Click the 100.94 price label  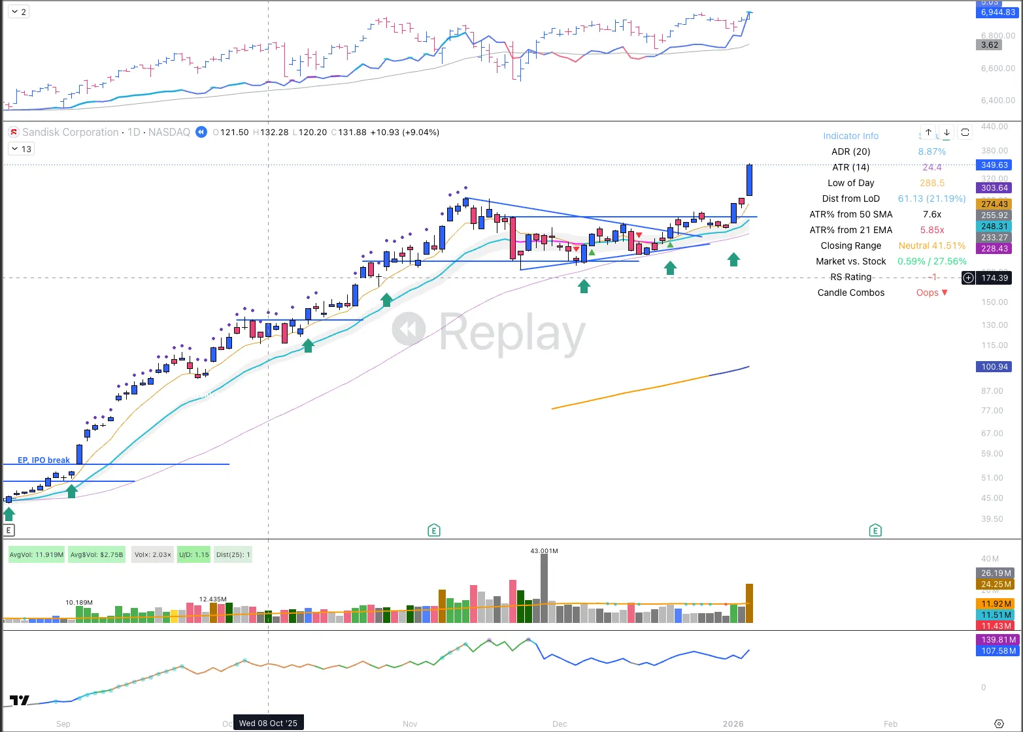[995, 367]
